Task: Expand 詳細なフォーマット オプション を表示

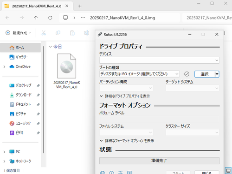Action: click(127, 141)
